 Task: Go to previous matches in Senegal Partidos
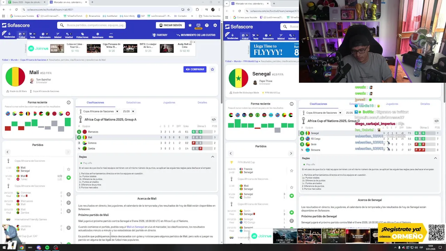(231, 153)
